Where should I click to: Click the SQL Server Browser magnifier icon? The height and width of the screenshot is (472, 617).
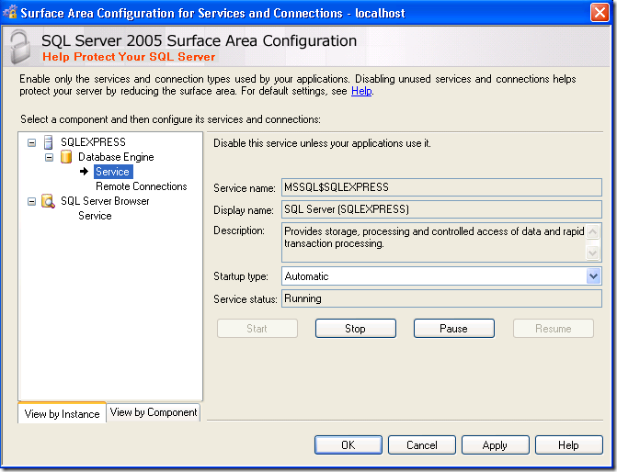(48, 201)
